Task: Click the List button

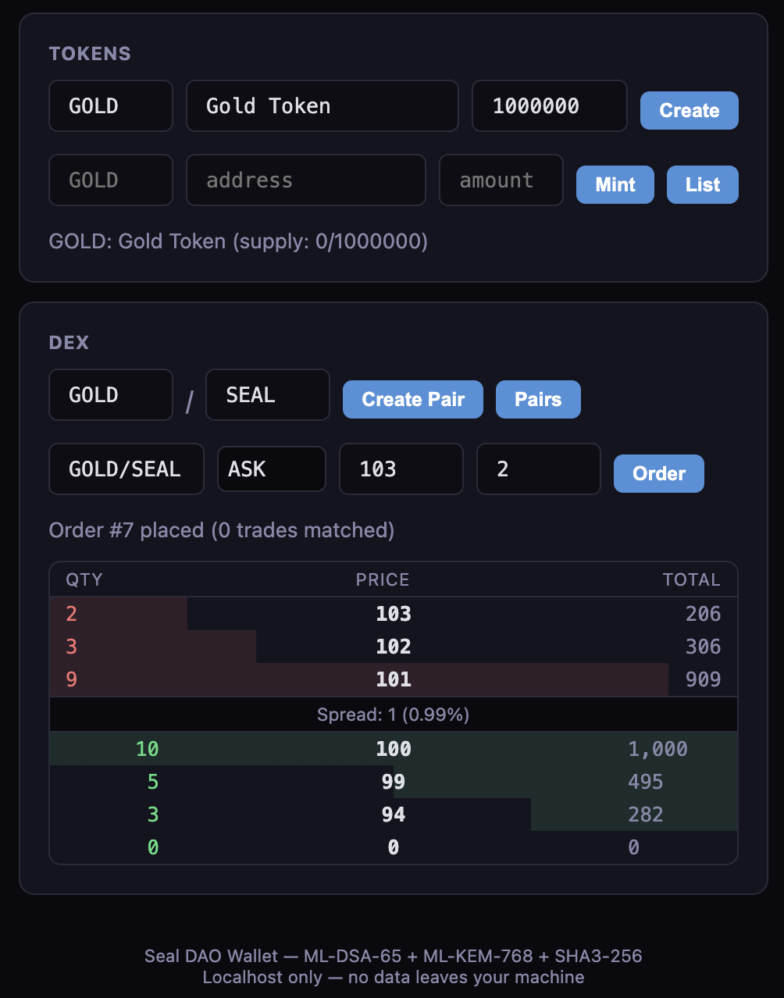Action: coord(701,184)
